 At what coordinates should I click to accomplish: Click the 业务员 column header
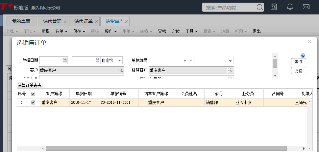[249, 94]
